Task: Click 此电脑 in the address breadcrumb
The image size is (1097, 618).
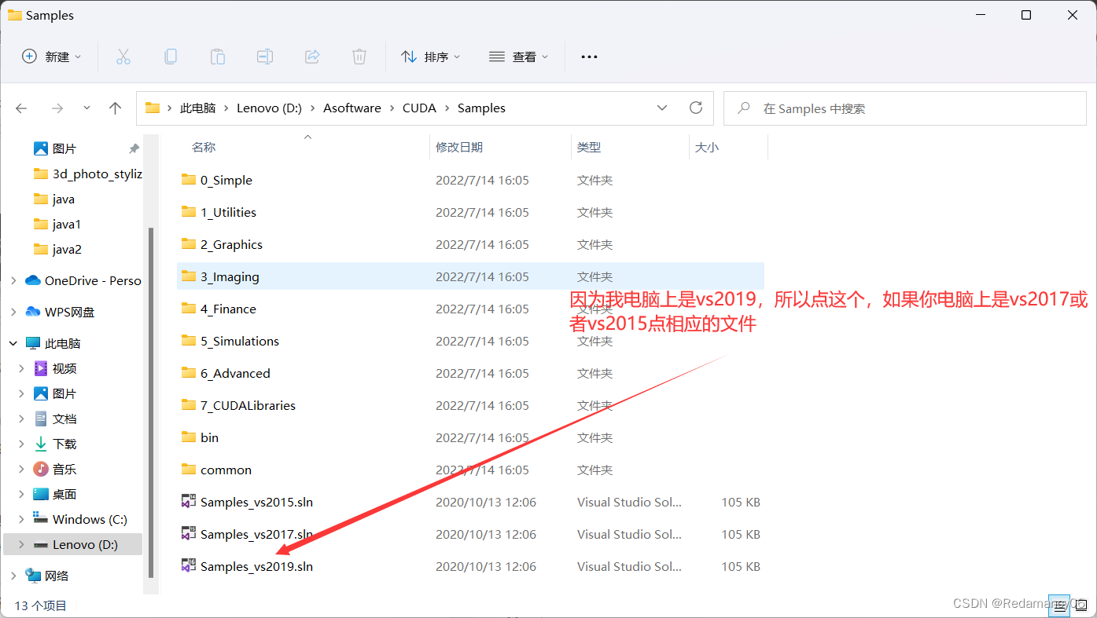Action: tap(197, 108)
